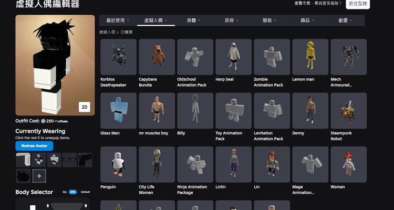
Task: Expand the 服裝 clothing dropdown
Action: point(269,20)
